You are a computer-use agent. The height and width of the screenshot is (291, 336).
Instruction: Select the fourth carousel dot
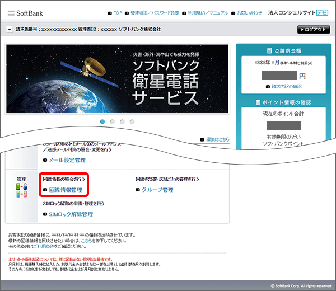click(132, 121)
